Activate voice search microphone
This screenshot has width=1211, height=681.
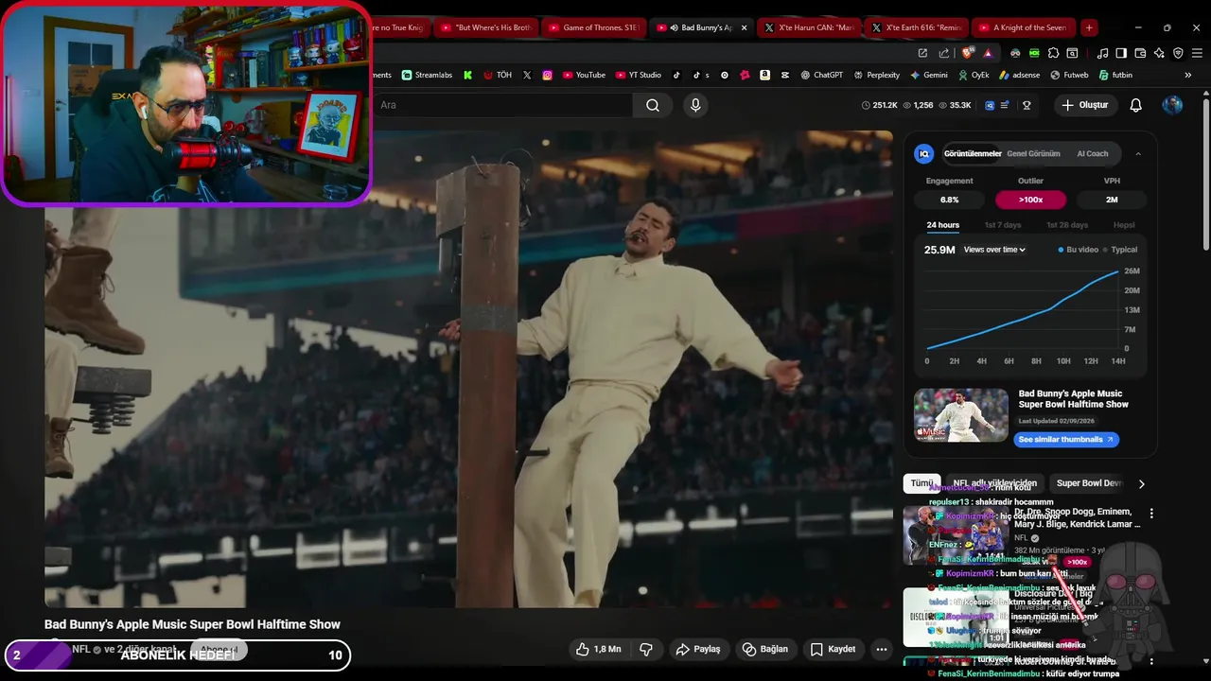(695, 105)
